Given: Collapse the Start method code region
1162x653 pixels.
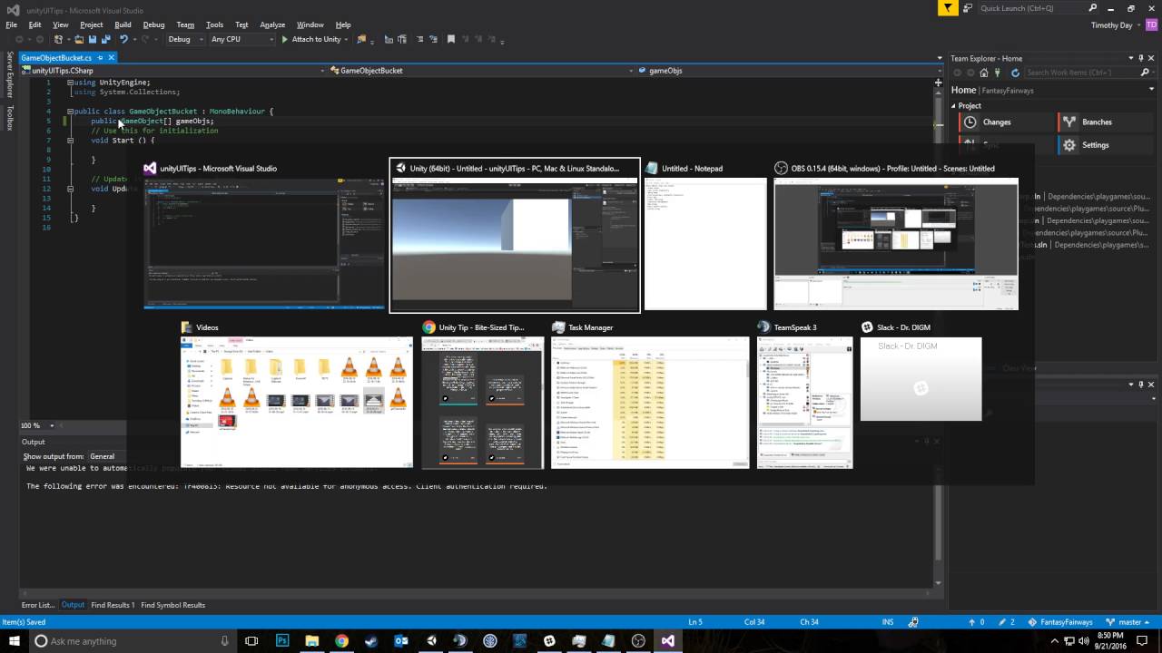Looking at the screenshot, I should [x=71, y=141].
